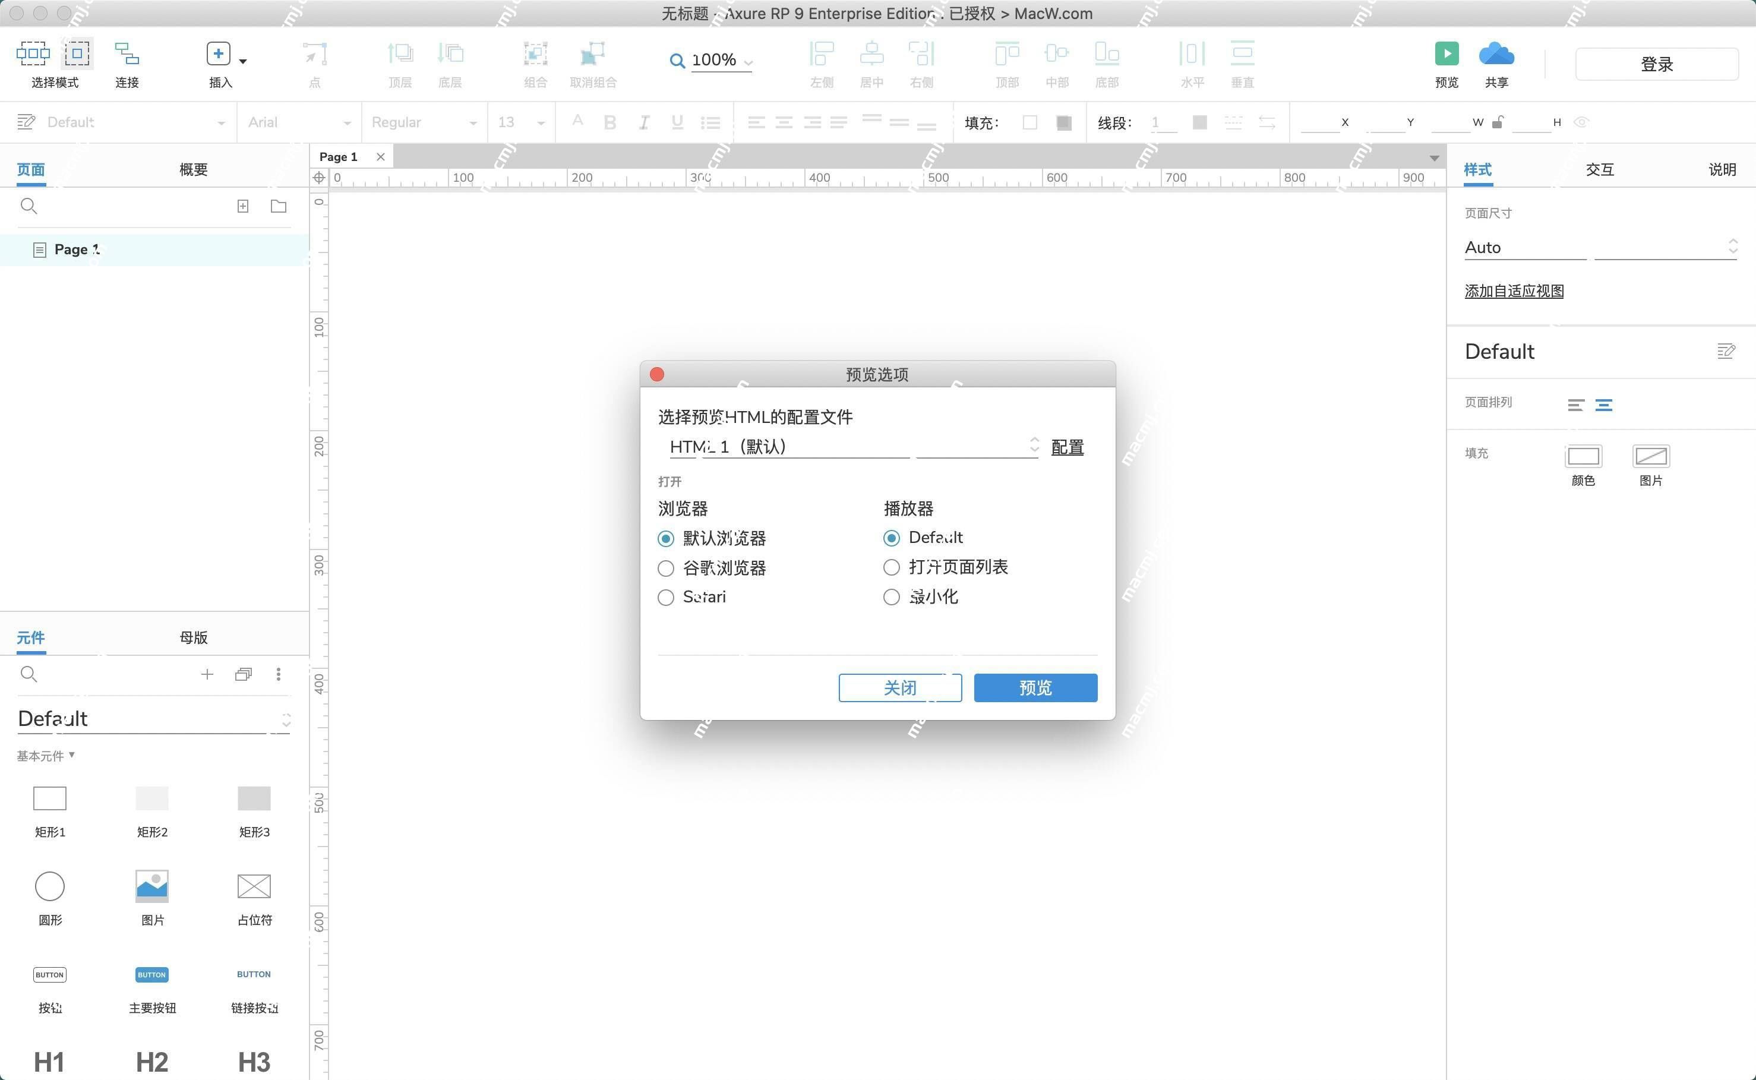Activate the 连接 connector tool
The image size is (1756, 1080).
tap(127, 53)
